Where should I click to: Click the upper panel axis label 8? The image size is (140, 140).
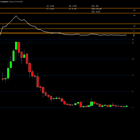(x=134, y=31)
